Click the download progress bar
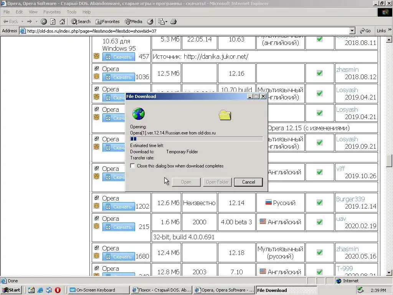The height and width of the screenshot is (295, 393). (x=196, y=139)
